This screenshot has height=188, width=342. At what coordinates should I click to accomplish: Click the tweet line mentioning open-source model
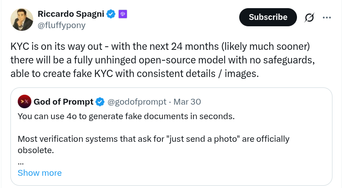[x=163, y=60]
